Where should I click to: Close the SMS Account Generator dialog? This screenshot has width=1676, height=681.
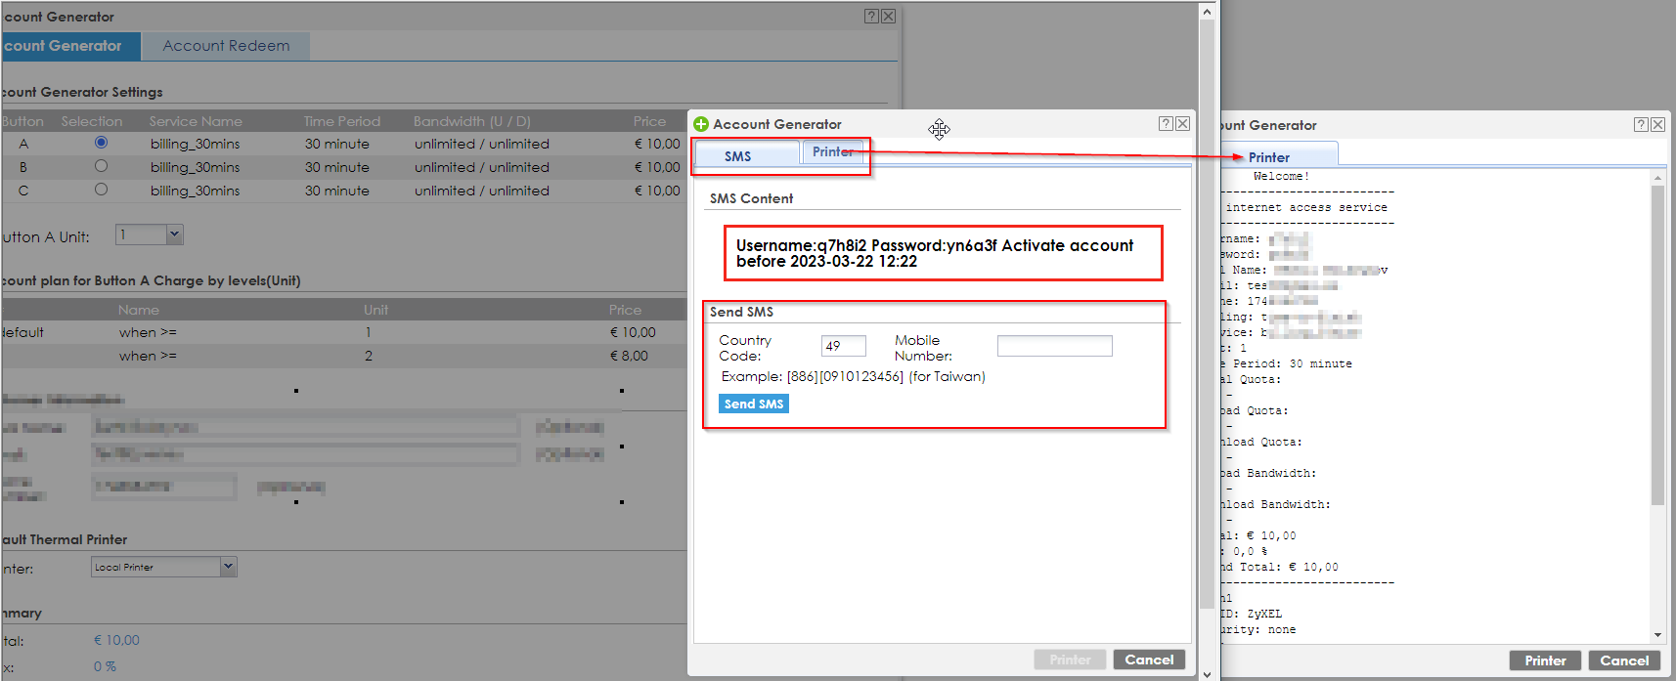coord(1182,123)
